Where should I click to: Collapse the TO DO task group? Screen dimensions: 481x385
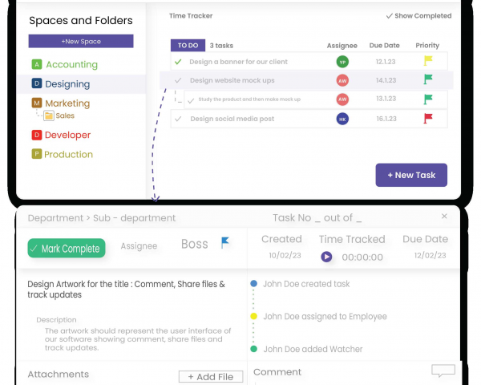point(188,46)
